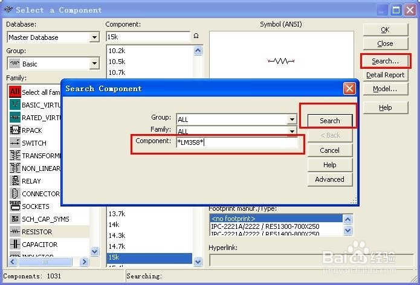Choose the RPACK family icon
Viewport: 420px width, 285px height.
click(15, 130)
